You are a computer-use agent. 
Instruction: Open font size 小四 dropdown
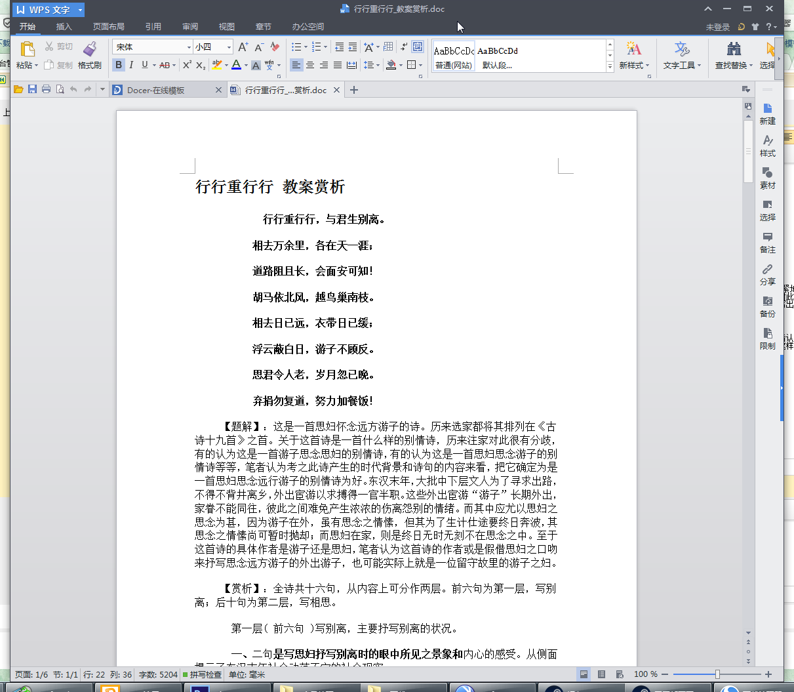click(229, 47)
